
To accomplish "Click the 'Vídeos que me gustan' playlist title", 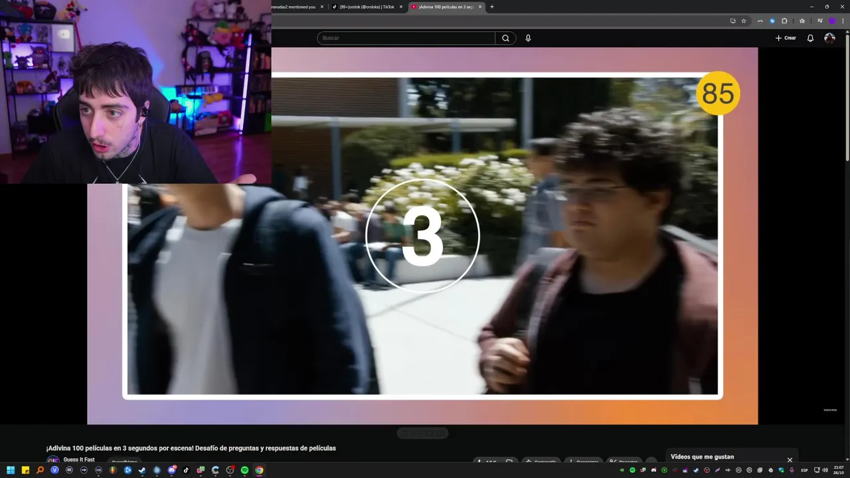I will coord(702,457).
